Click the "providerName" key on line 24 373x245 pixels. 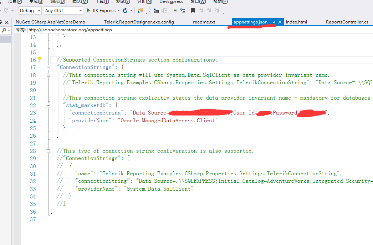[90, 121]
